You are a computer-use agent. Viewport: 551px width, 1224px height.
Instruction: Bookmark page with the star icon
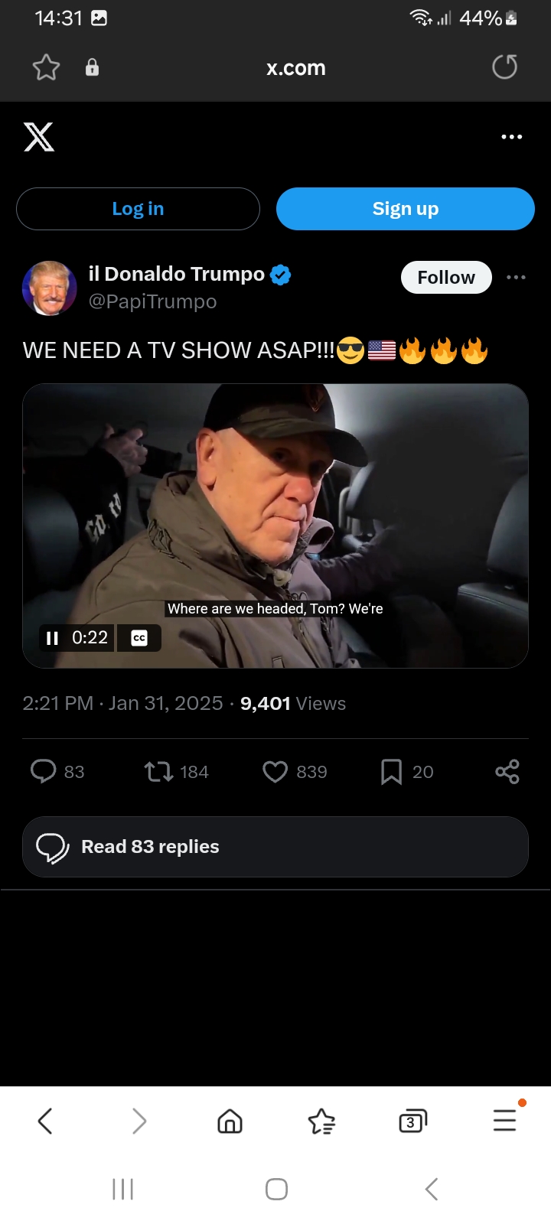[46, 68]
